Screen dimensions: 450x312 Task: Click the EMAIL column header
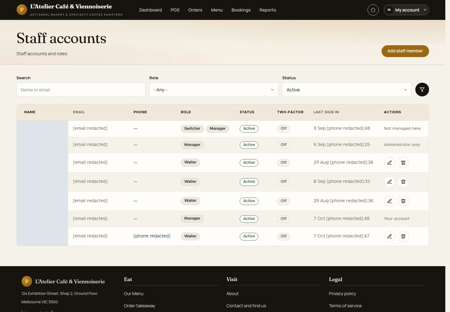coord(79,112)
